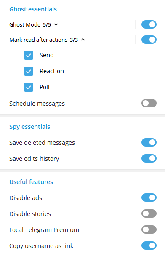Turn off the Ghost Mode switch

click(x=149, y=24)
